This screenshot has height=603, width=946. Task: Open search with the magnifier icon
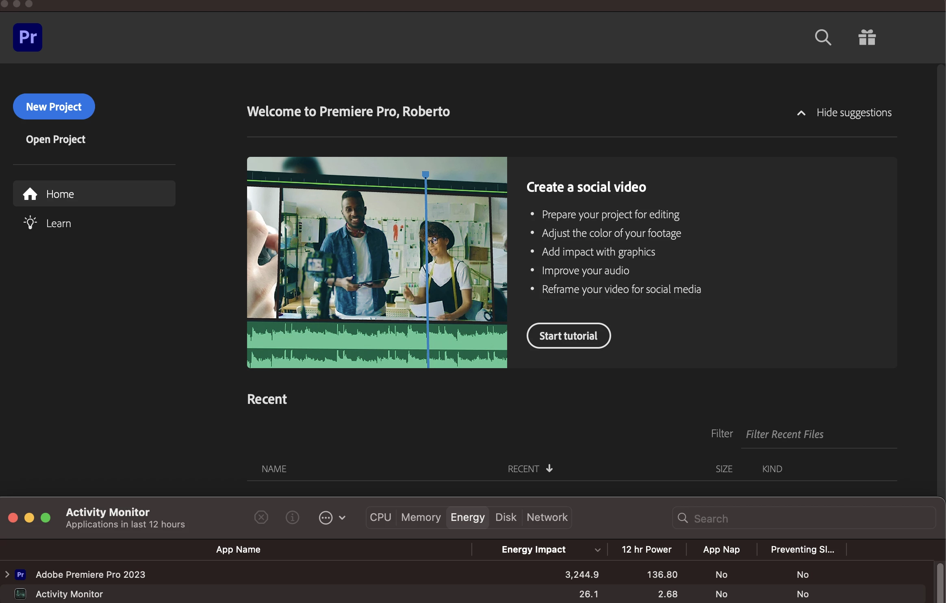coord(823,37)
